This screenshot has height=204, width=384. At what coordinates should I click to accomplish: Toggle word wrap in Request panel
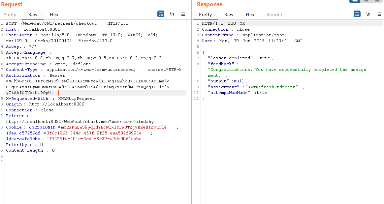(x=161, y=14)
